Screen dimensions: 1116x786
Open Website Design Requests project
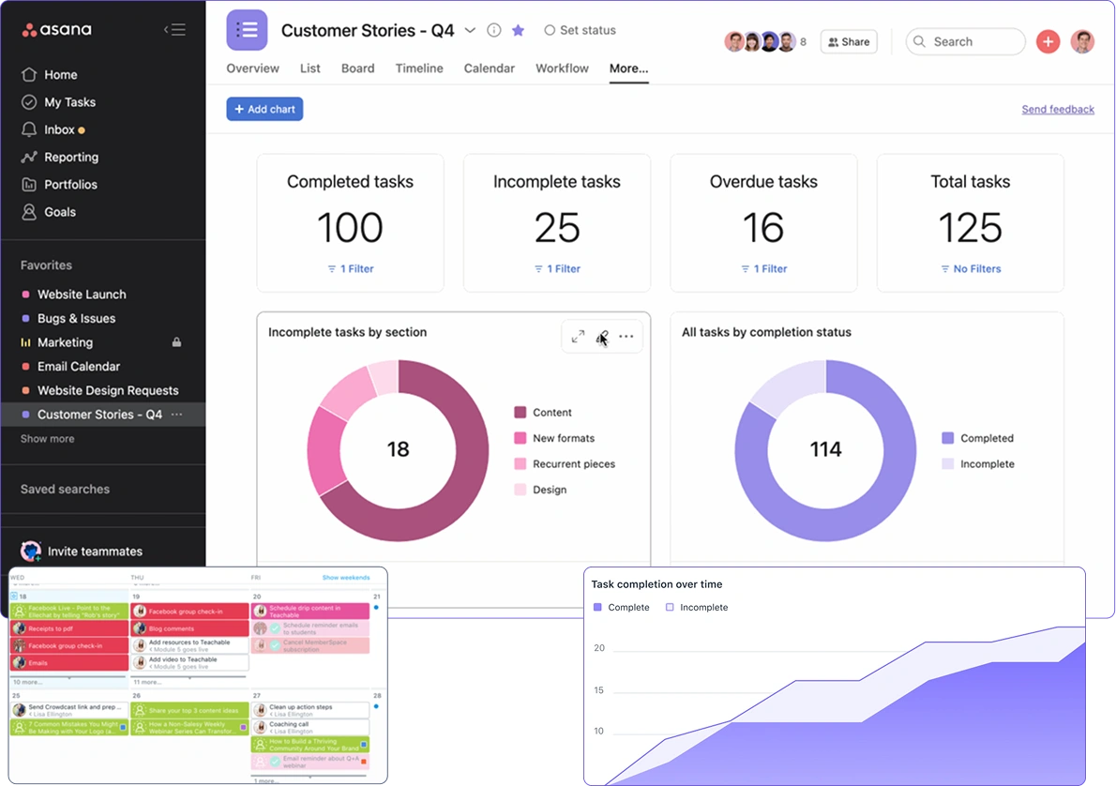[108, 390]
